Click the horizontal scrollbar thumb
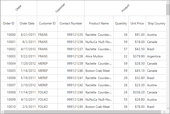The width and height of the screenshot is (170, 114). 82,112
